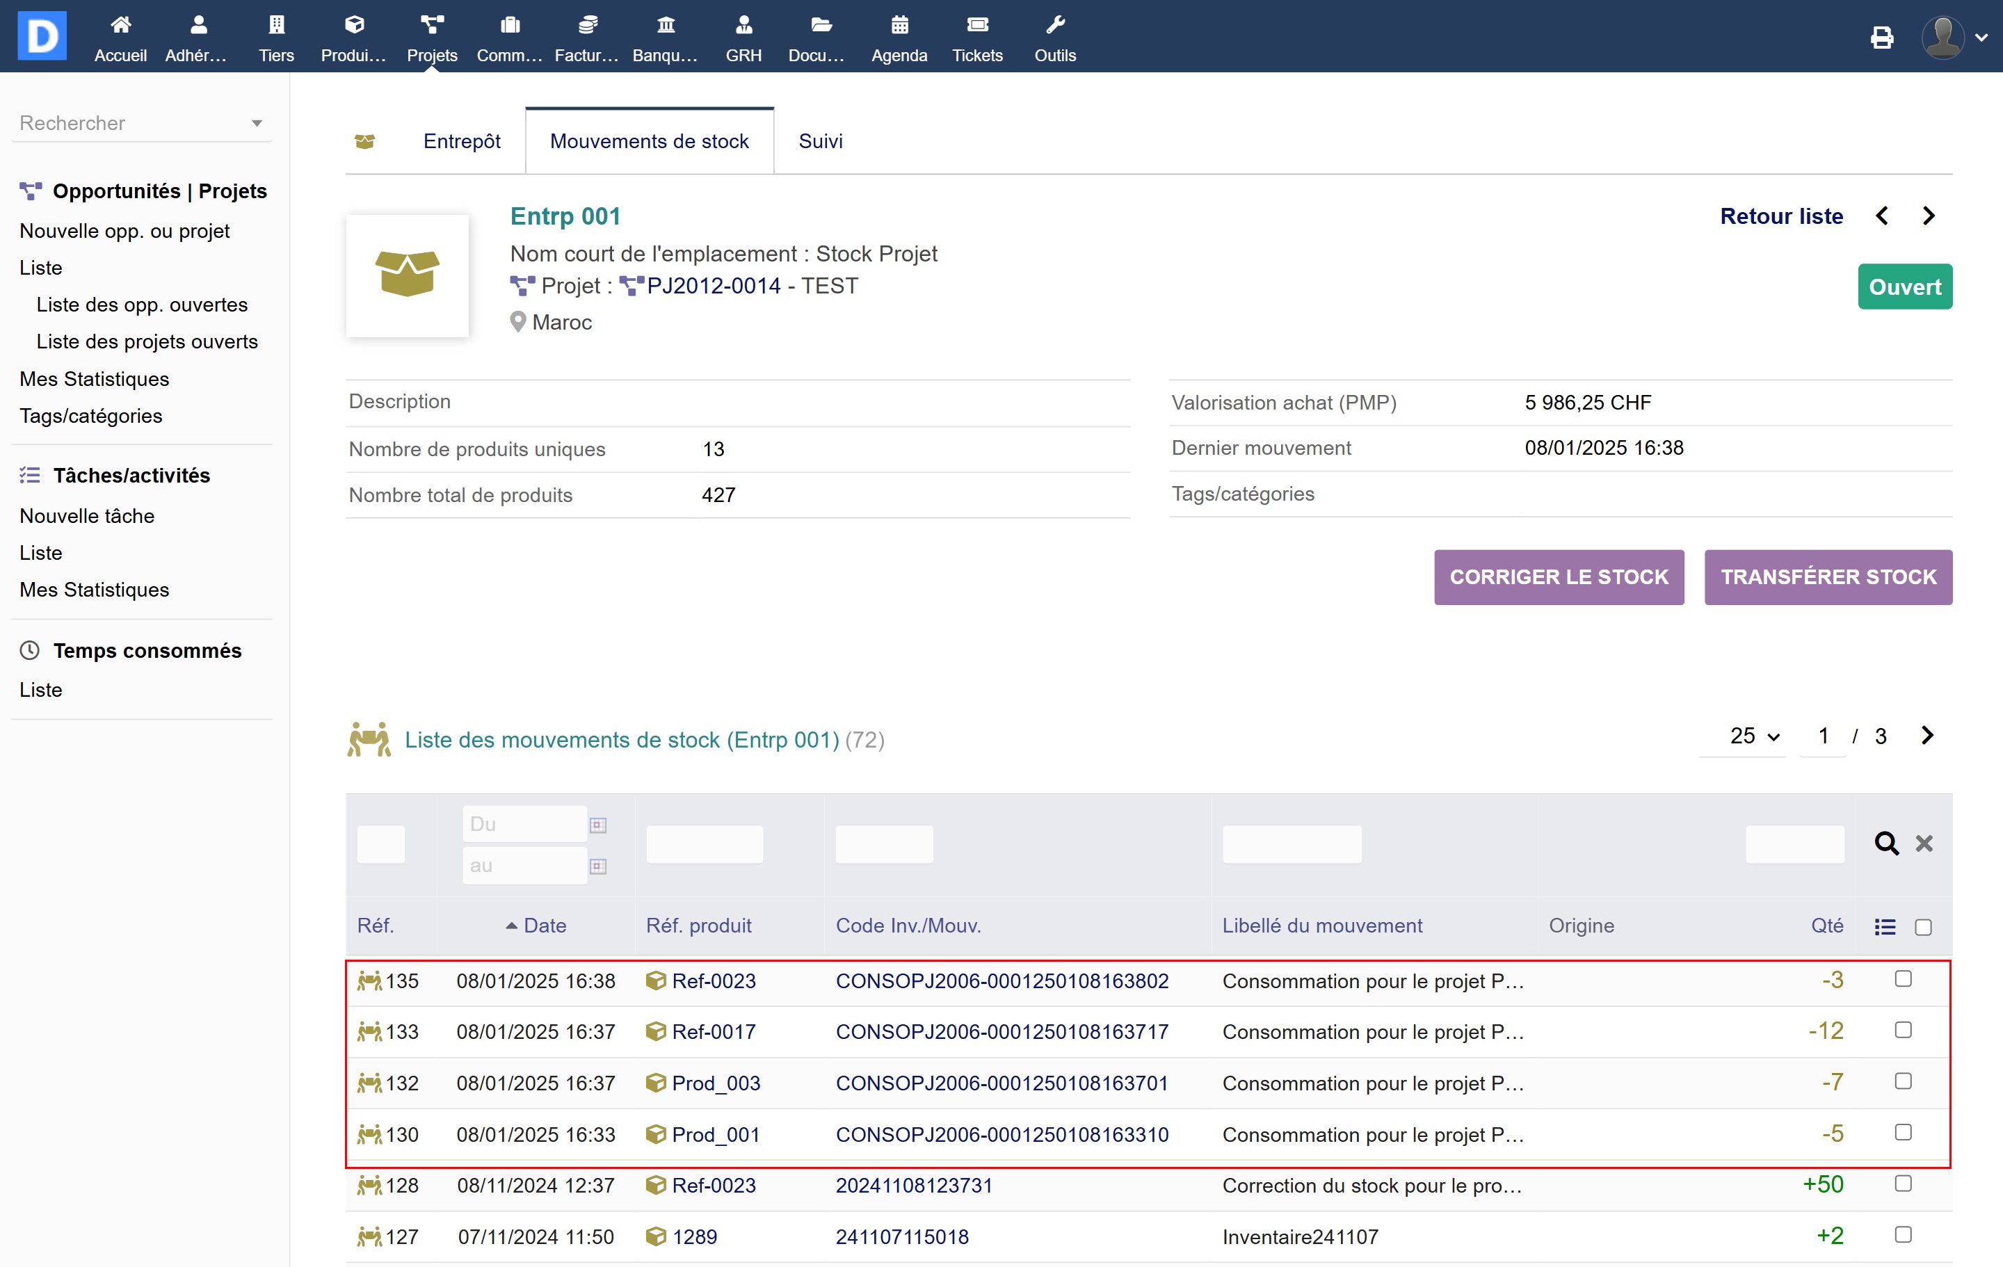Click Dolibarr logo in top left

42,35
